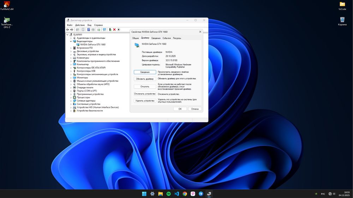Screen dimensions: 353x198
Task: Switch to the Ресурсы tab
Action: (177, 38)
